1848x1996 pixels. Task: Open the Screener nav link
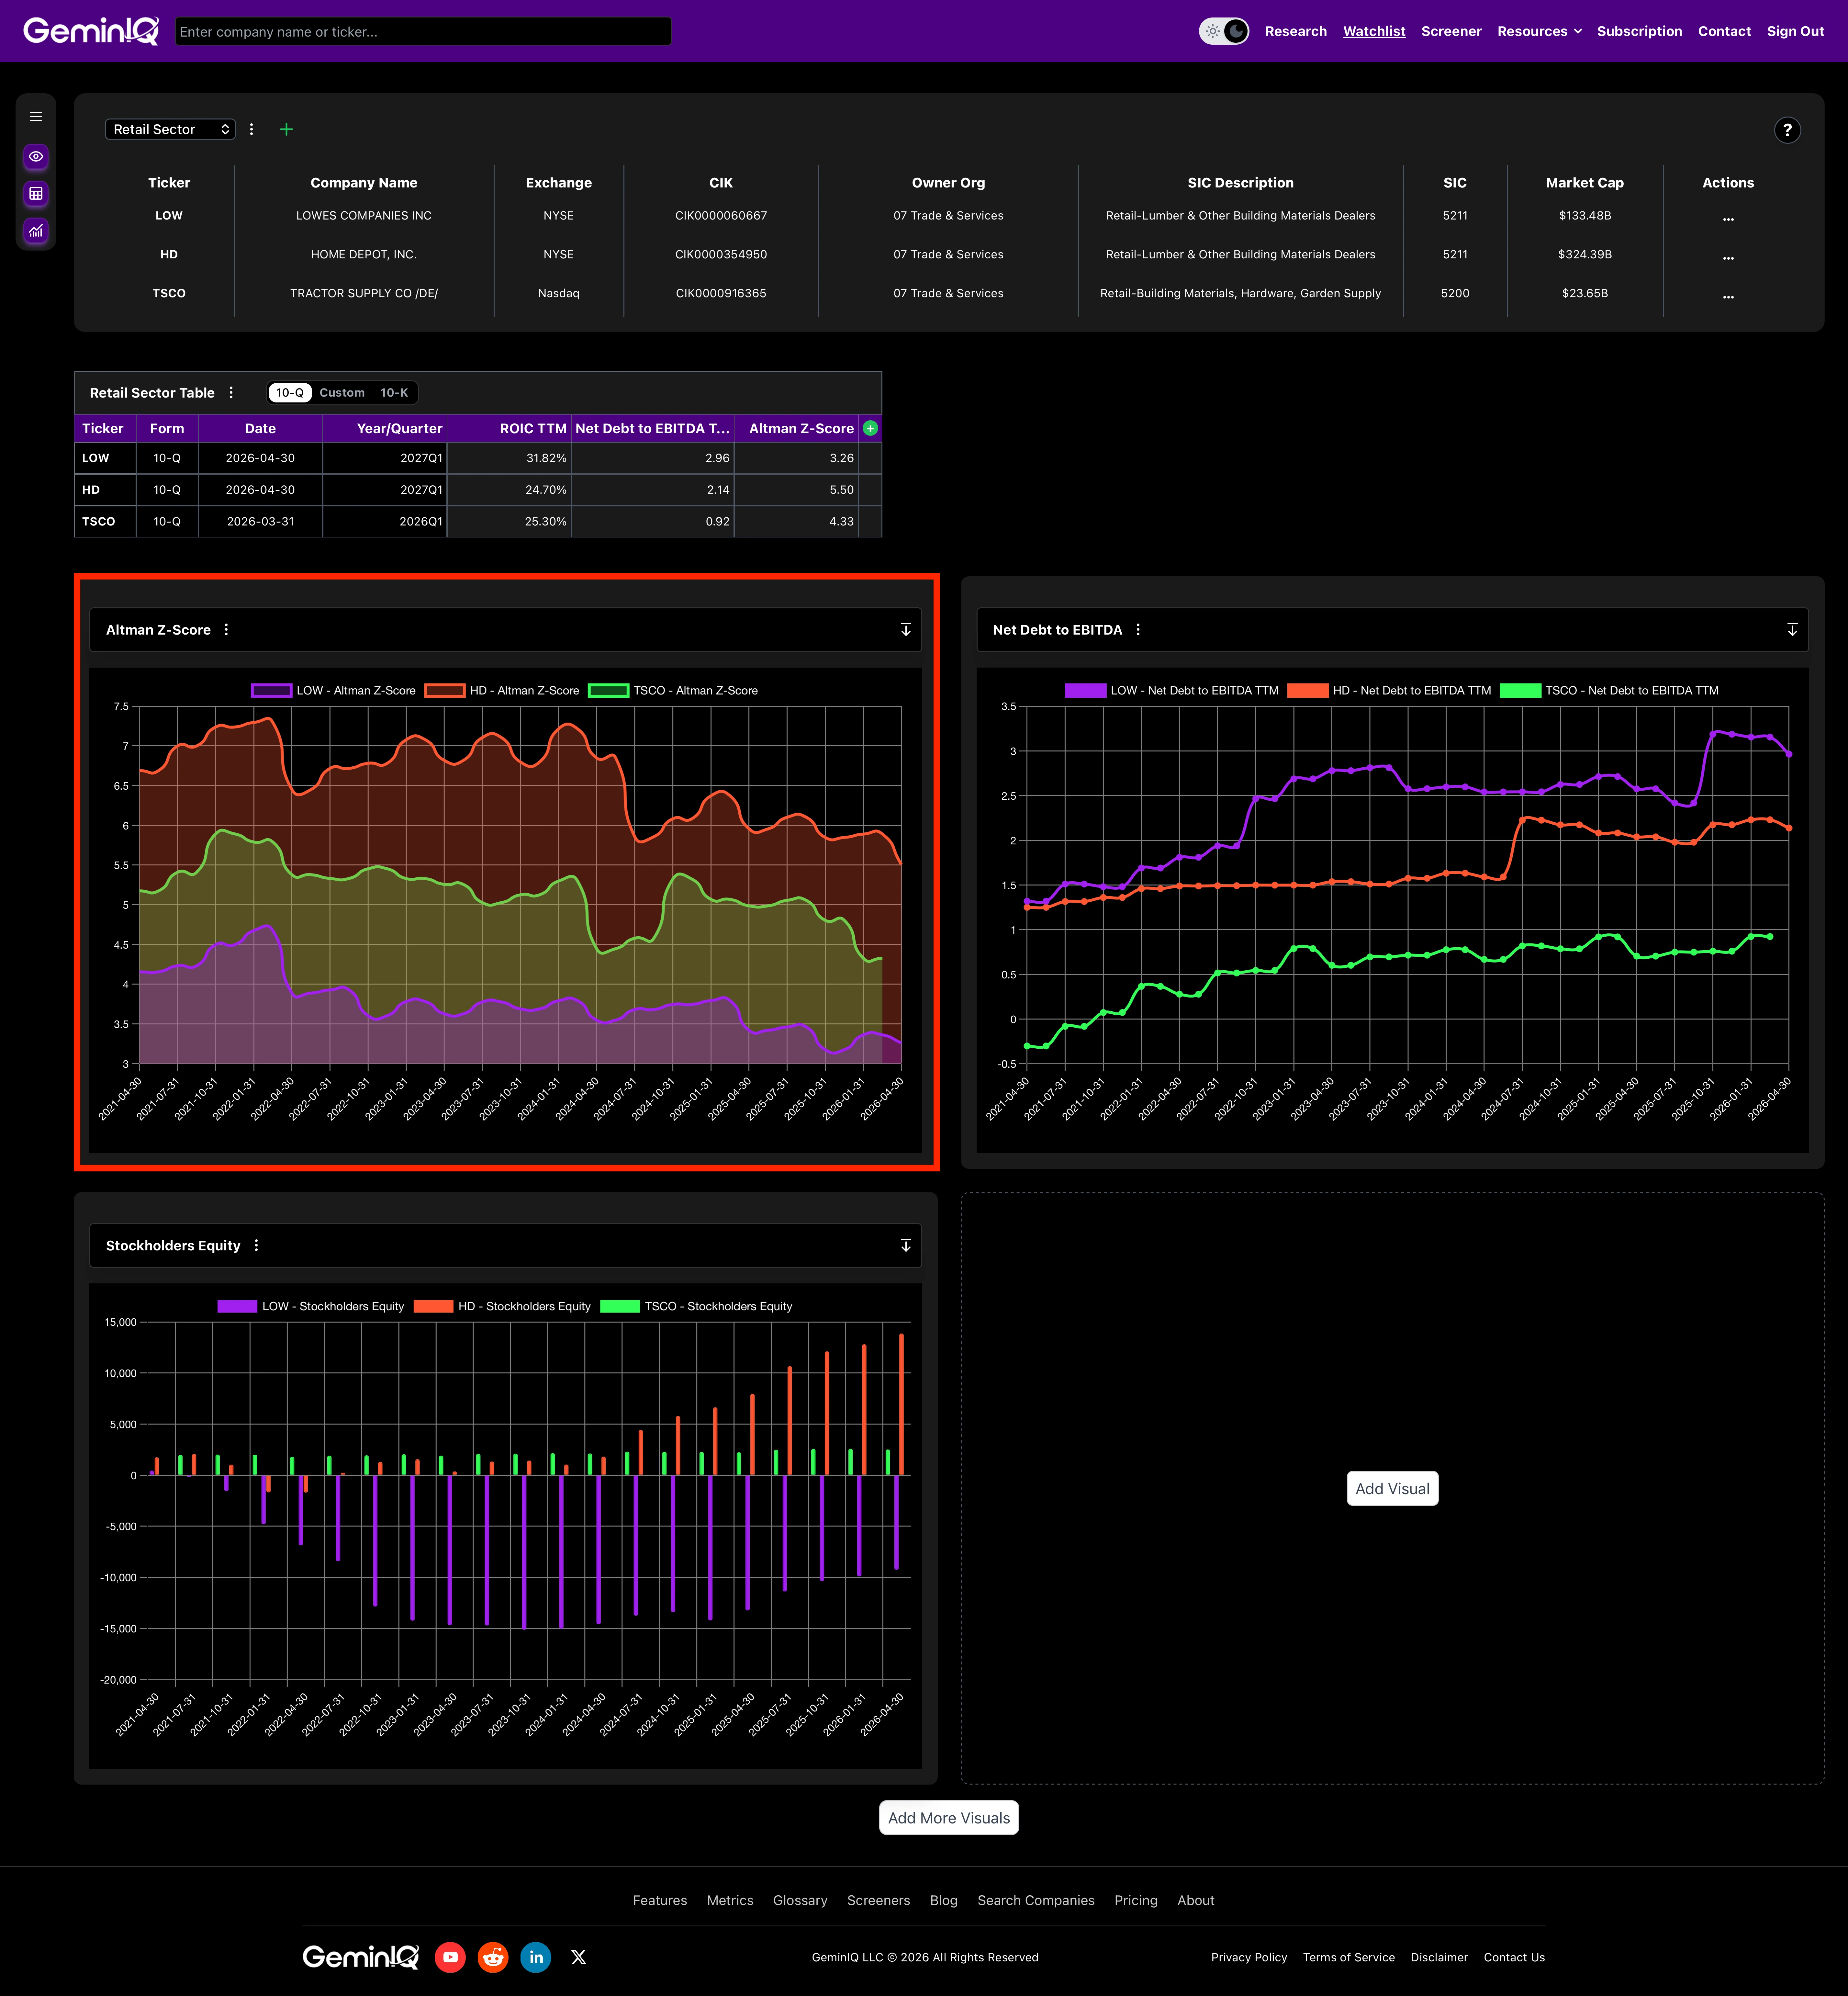click(x=1451, y=31)
